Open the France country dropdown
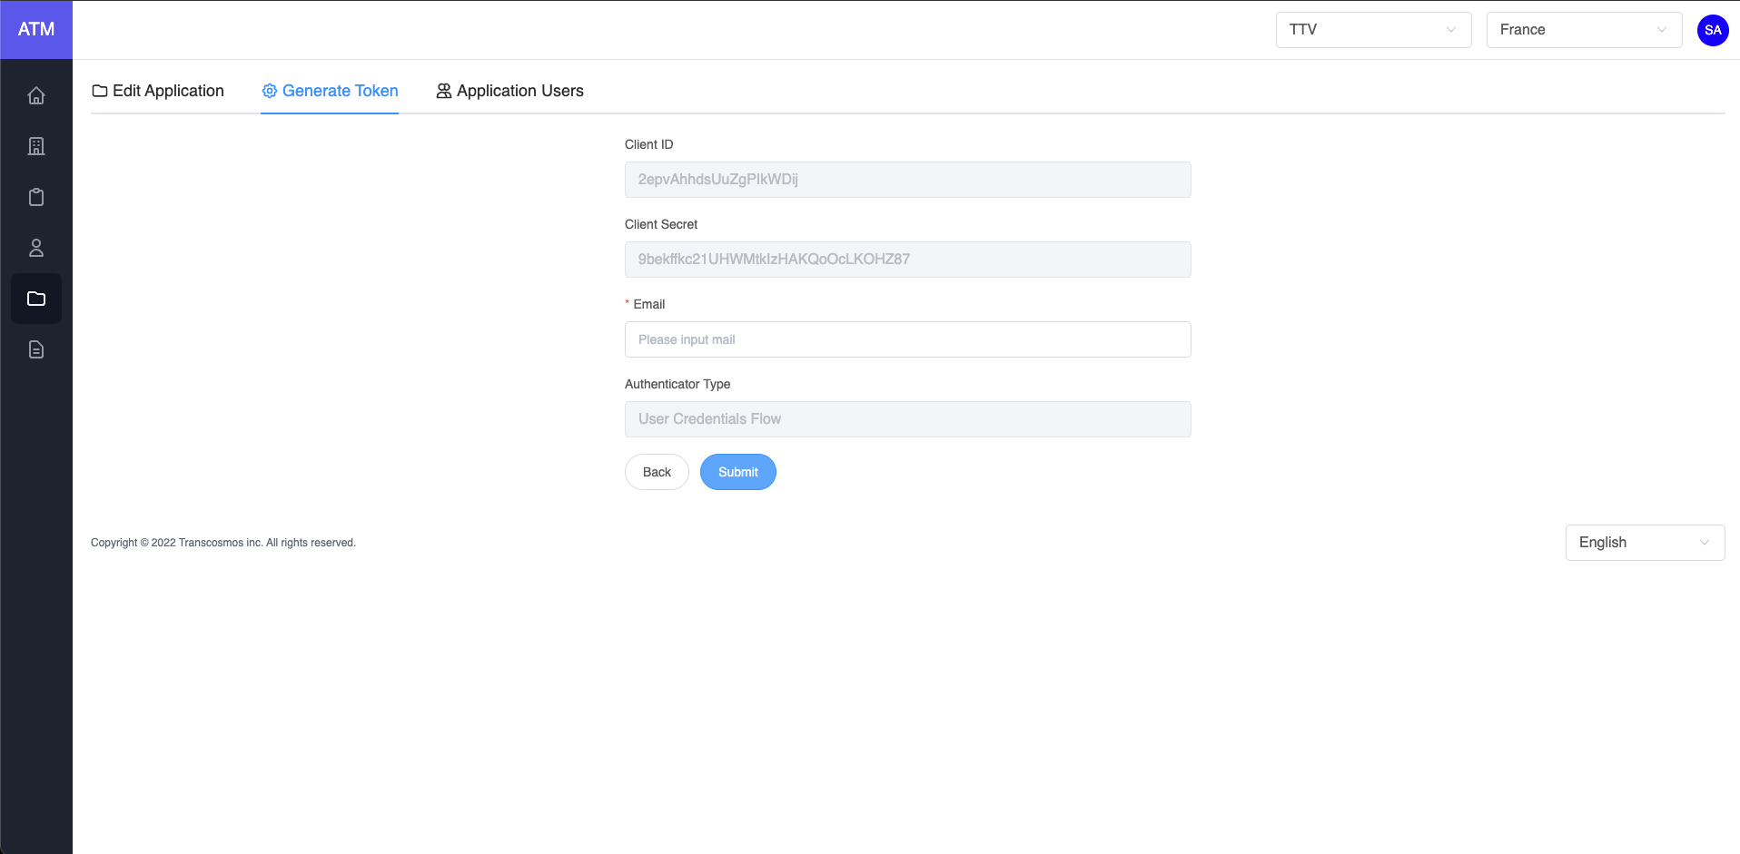This screenshot has width=1740, height=854. point(1583,30)
